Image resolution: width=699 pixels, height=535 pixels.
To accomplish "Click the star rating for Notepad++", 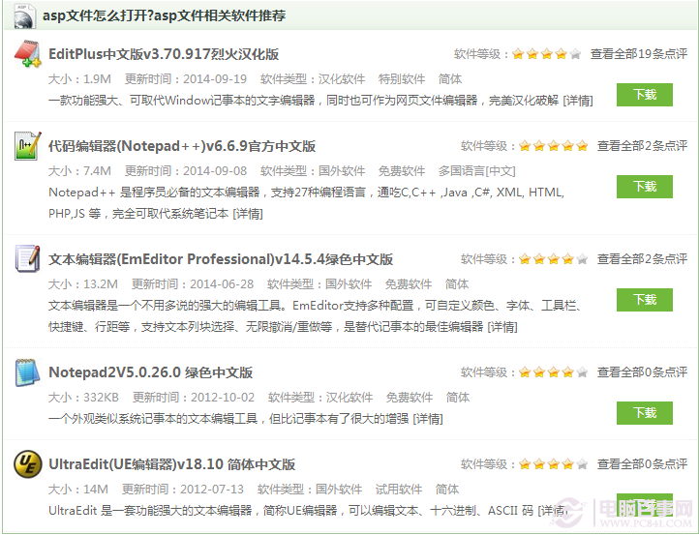I will click(x=553, y=146).
